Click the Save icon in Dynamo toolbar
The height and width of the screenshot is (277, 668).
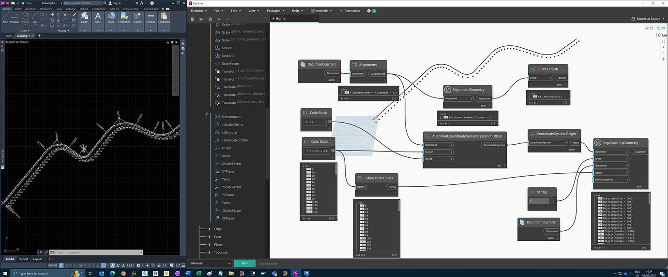click(x=210, y=19)
